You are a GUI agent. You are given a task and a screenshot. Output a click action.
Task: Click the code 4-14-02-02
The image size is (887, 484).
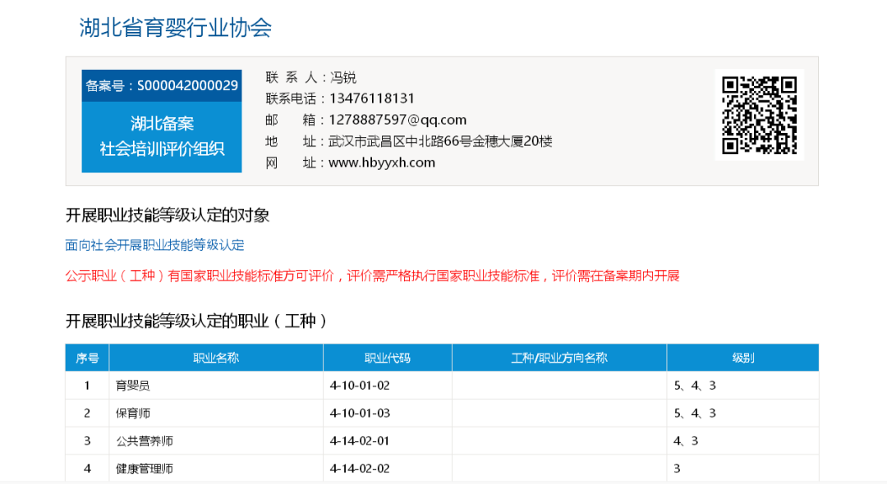click(x=360, y=468)
